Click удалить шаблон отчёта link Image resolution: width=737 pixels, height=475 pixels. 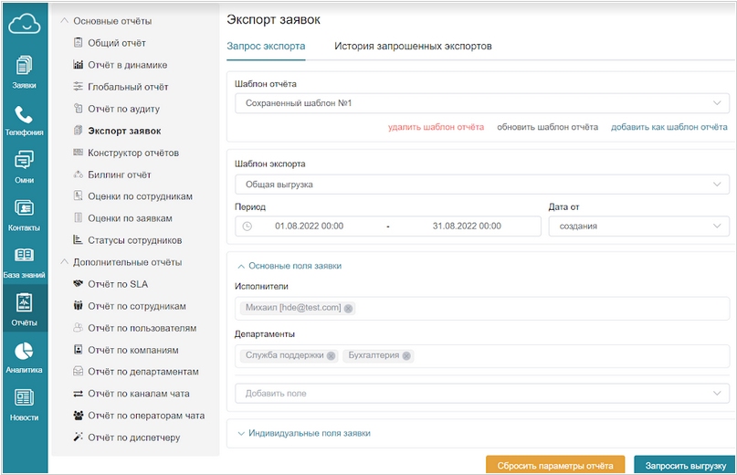(436, 127)
